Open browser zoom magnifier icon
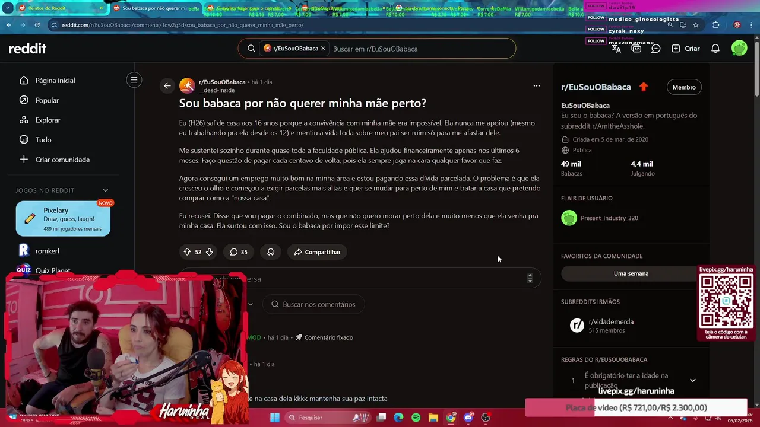Screen dimensions: 760x427 670,25
